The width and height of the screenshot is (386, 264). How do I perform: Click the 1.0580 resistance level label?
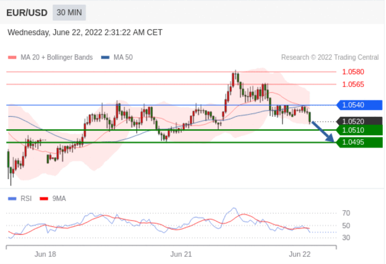(353, 72)
